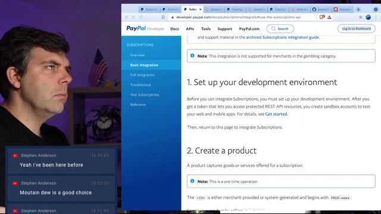
Task: Open a new browser tab
Action: pos(358,10)
